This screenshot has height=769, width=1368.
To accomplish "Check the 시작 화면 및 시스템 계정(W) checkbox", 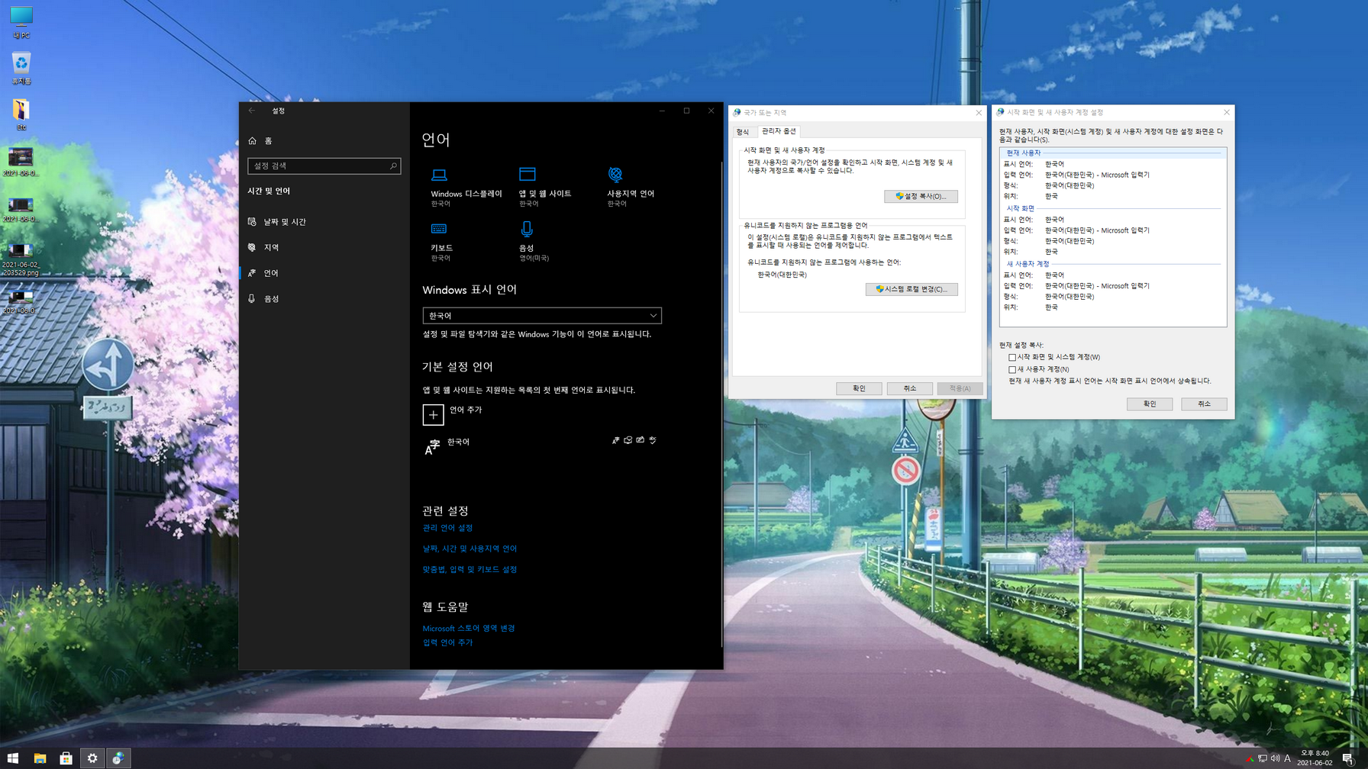I will 1012,357.
